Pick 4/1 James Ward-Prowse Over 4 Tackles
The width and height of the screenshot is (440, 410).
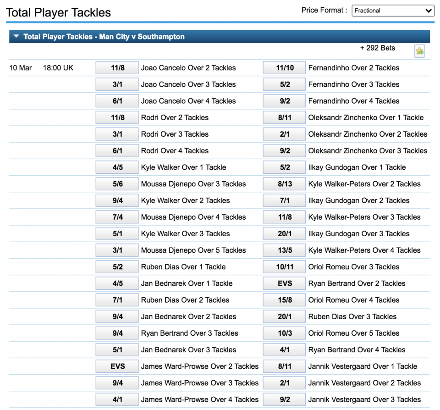(x=117, y=399)
